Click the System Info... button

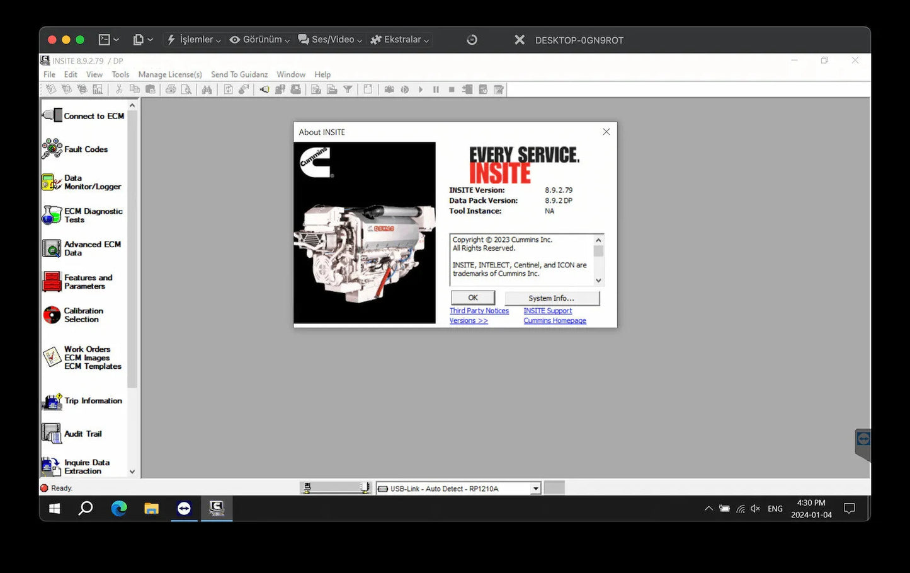(x=552, y=298)
